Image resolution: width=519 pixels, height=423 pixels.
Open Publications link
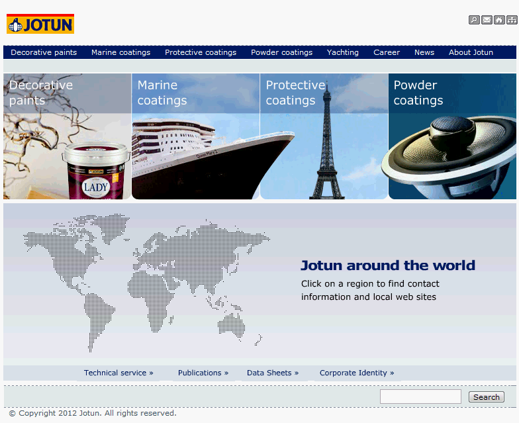[x=203, y=373]
